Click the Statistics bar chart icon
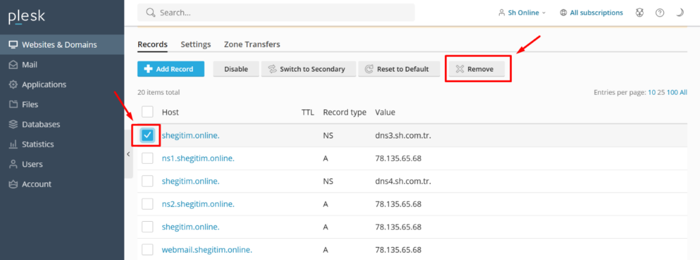This screenshot has width=700, height=260. [x=14, y=144]
